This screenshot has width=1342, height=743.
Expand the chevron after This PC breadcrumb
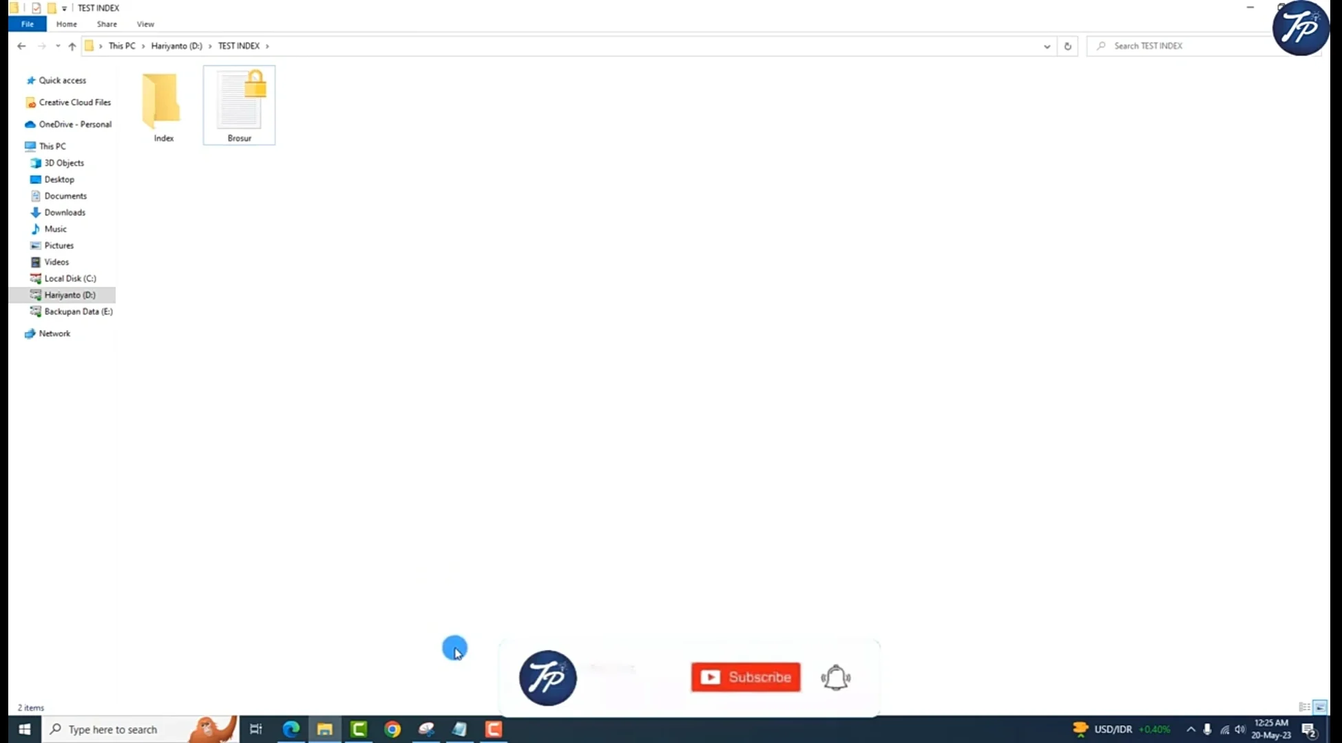[143, 46]
